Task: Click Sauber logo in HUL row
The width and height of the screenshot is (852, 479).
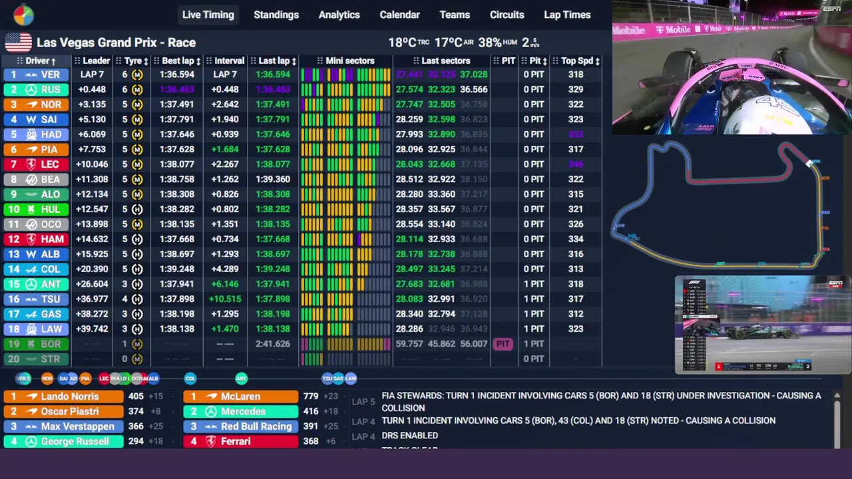Action: pyautogui.click(x=31, y=210)
